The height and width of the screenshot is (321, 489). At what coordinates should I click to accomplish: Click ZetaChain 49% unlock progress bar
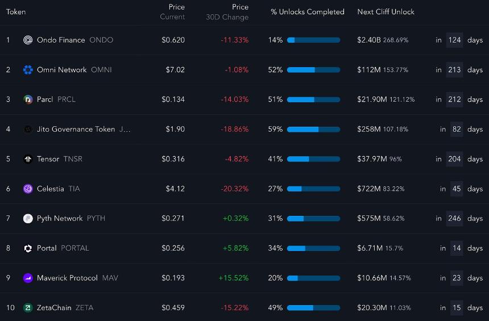(x=313, y=308)
